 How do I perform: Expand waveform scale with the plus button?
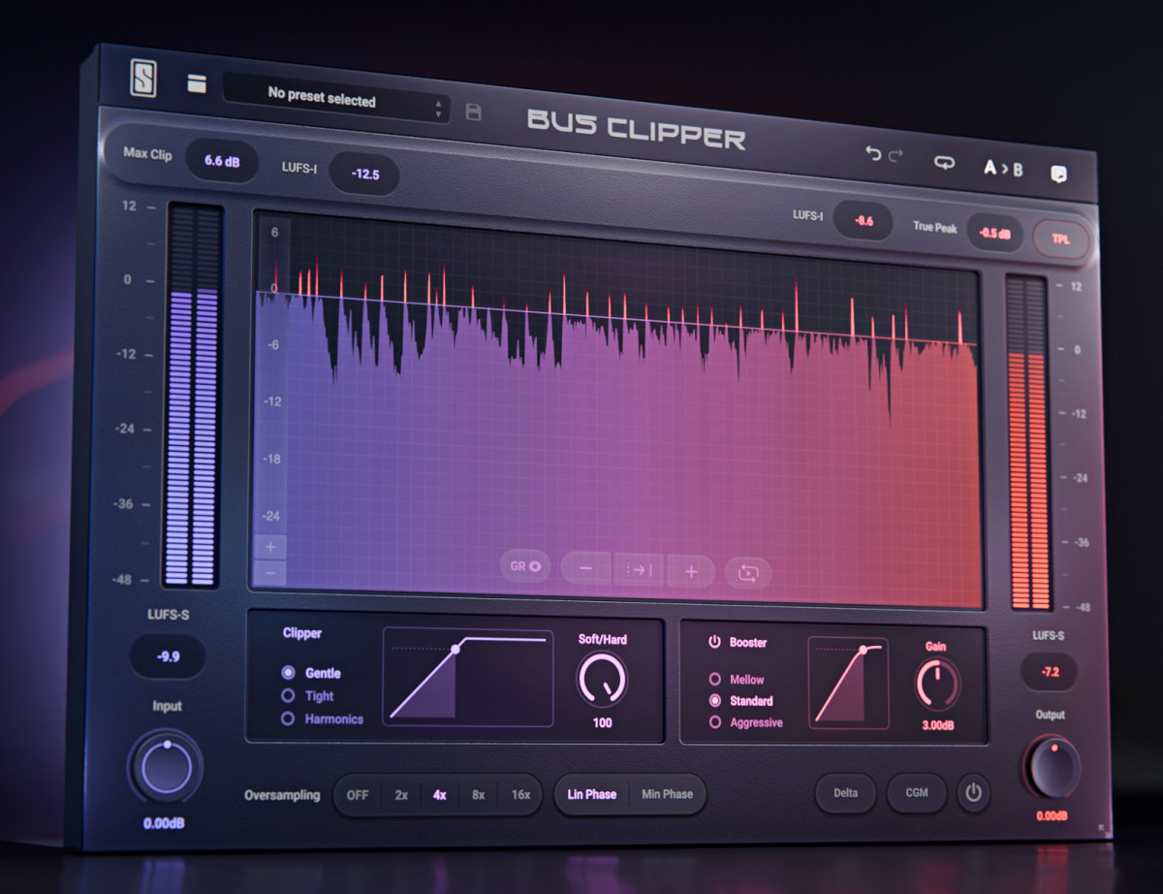pyautogui.click(x=269, y=548)
